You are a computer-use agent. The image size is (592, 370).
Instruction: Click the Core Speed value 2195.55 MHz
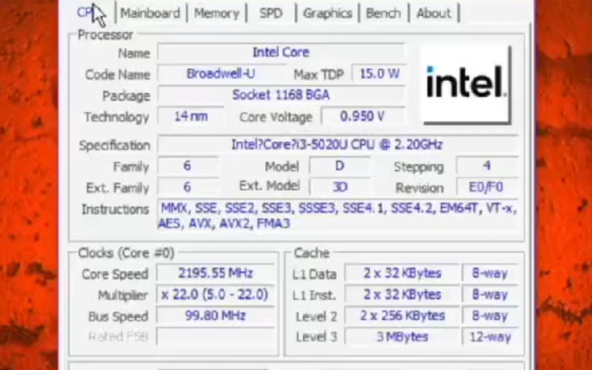(x=215, y=273)
